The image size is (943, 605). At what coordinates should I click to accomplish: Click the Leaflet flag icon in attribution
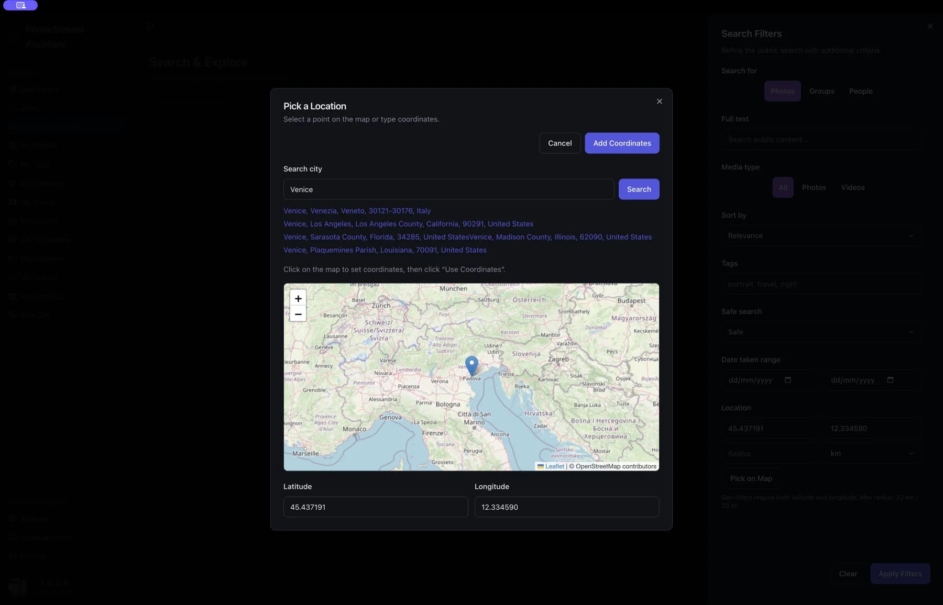coord(540,466)
